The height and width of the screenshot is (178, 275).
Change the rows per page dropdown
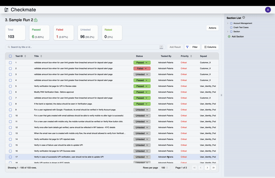pos(165,168)
